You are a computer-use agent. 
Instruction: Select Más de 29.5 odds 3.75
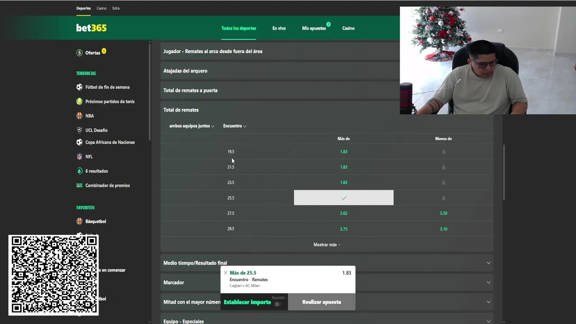click(344, 229)
